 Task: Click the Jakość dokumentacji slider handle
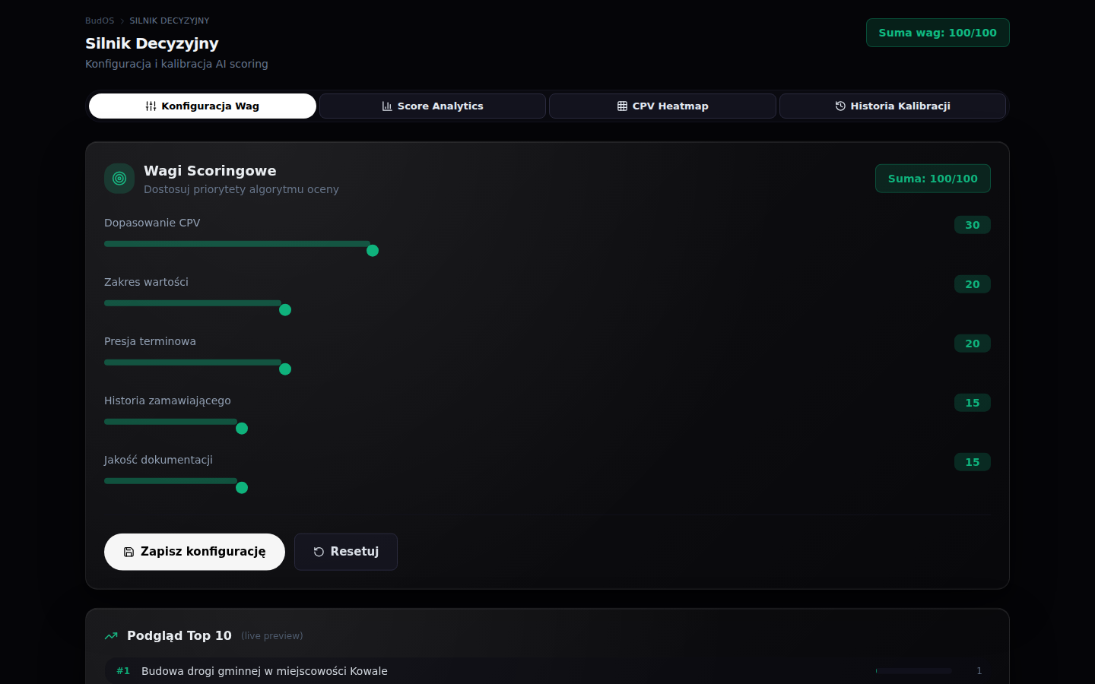click(242, 488)
